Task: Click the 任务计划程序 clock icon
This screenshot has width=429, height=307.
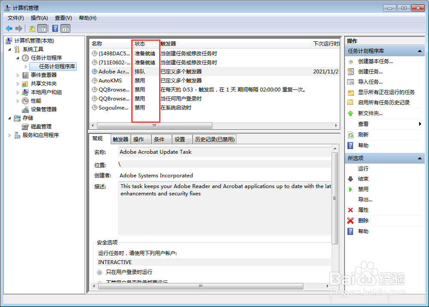Action: click(25, 58)
